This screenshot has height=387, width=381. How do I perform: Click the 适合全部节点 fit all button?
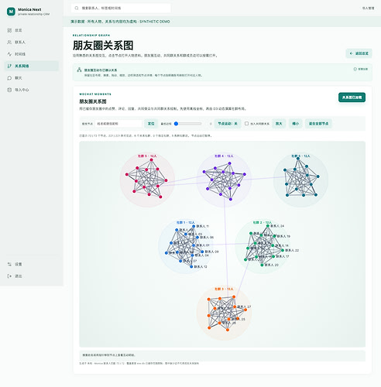coord(318,124)
